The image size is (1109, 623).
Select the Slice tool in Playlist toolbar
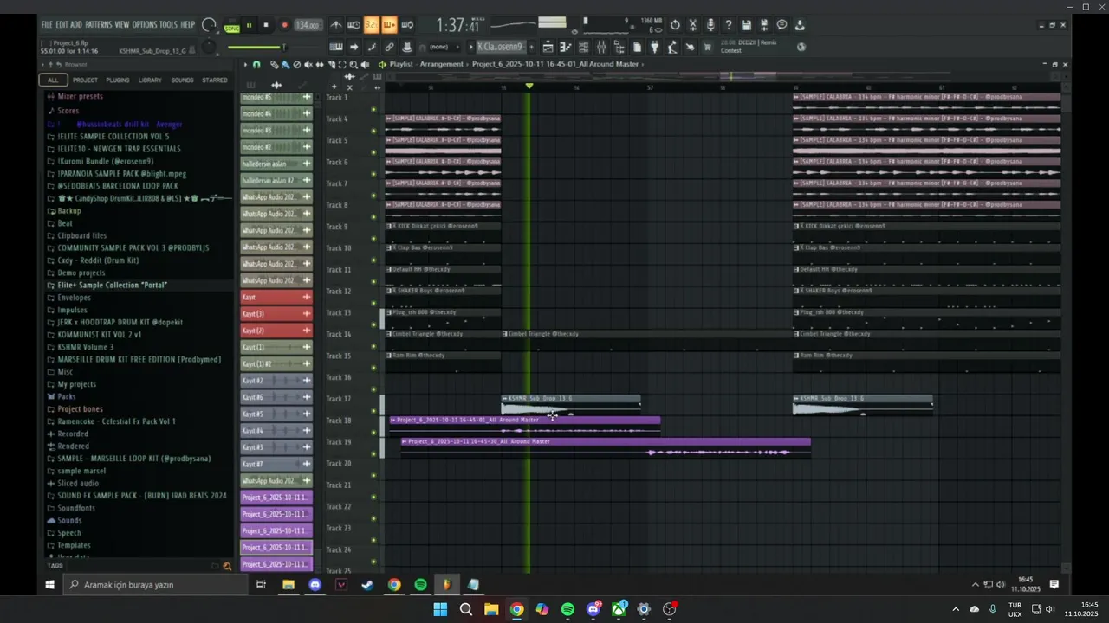(x=331, y=65)
